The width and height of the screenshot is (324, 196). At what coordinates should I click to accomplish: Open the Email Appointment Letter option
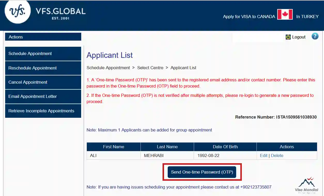click(x=43, y=97)
